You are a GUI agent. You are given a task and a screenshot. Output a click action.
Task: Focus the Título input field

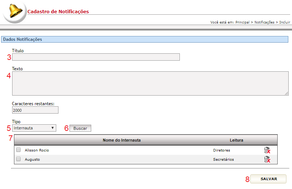pyautogui.click(x=96, y=57)
